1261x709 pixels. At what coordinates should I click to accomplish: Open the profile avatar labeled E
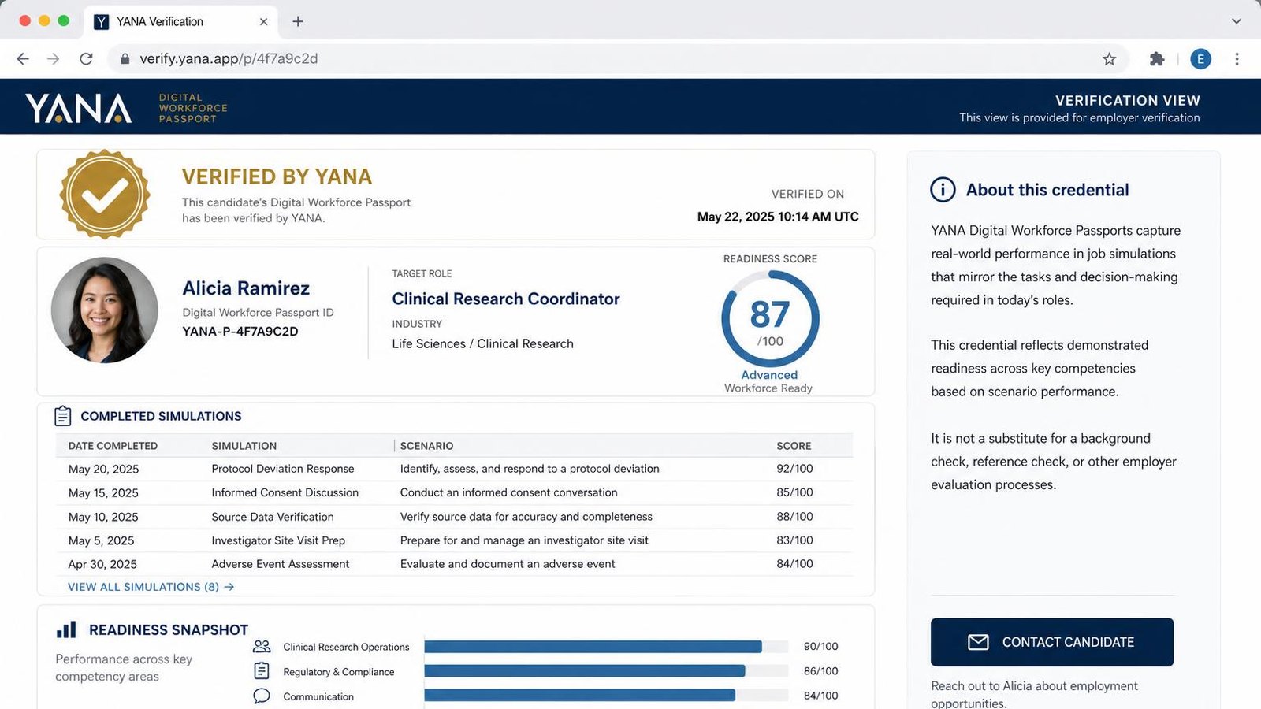(x=1200, y=59)
